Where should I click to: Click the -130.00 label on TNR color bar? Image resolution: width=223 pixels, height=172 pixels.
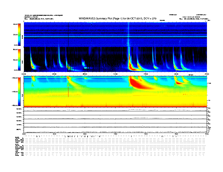click(x=15, y=78)
